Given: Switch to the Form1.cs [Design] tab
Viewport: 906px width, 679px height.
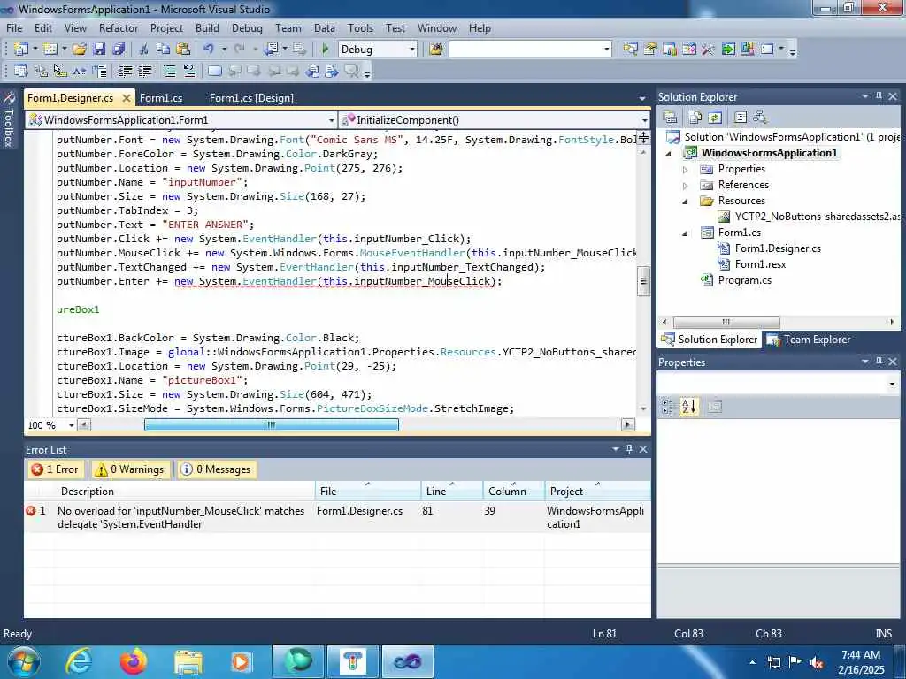Looking at the screenshot, I should click(251, 98).
